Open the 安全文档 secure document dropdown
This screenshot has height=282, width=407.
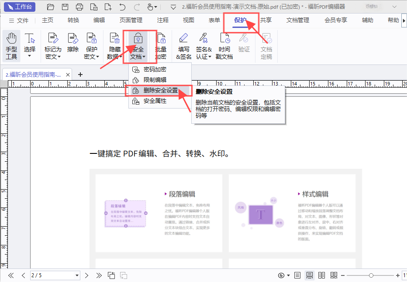click(x=138, y=46)
